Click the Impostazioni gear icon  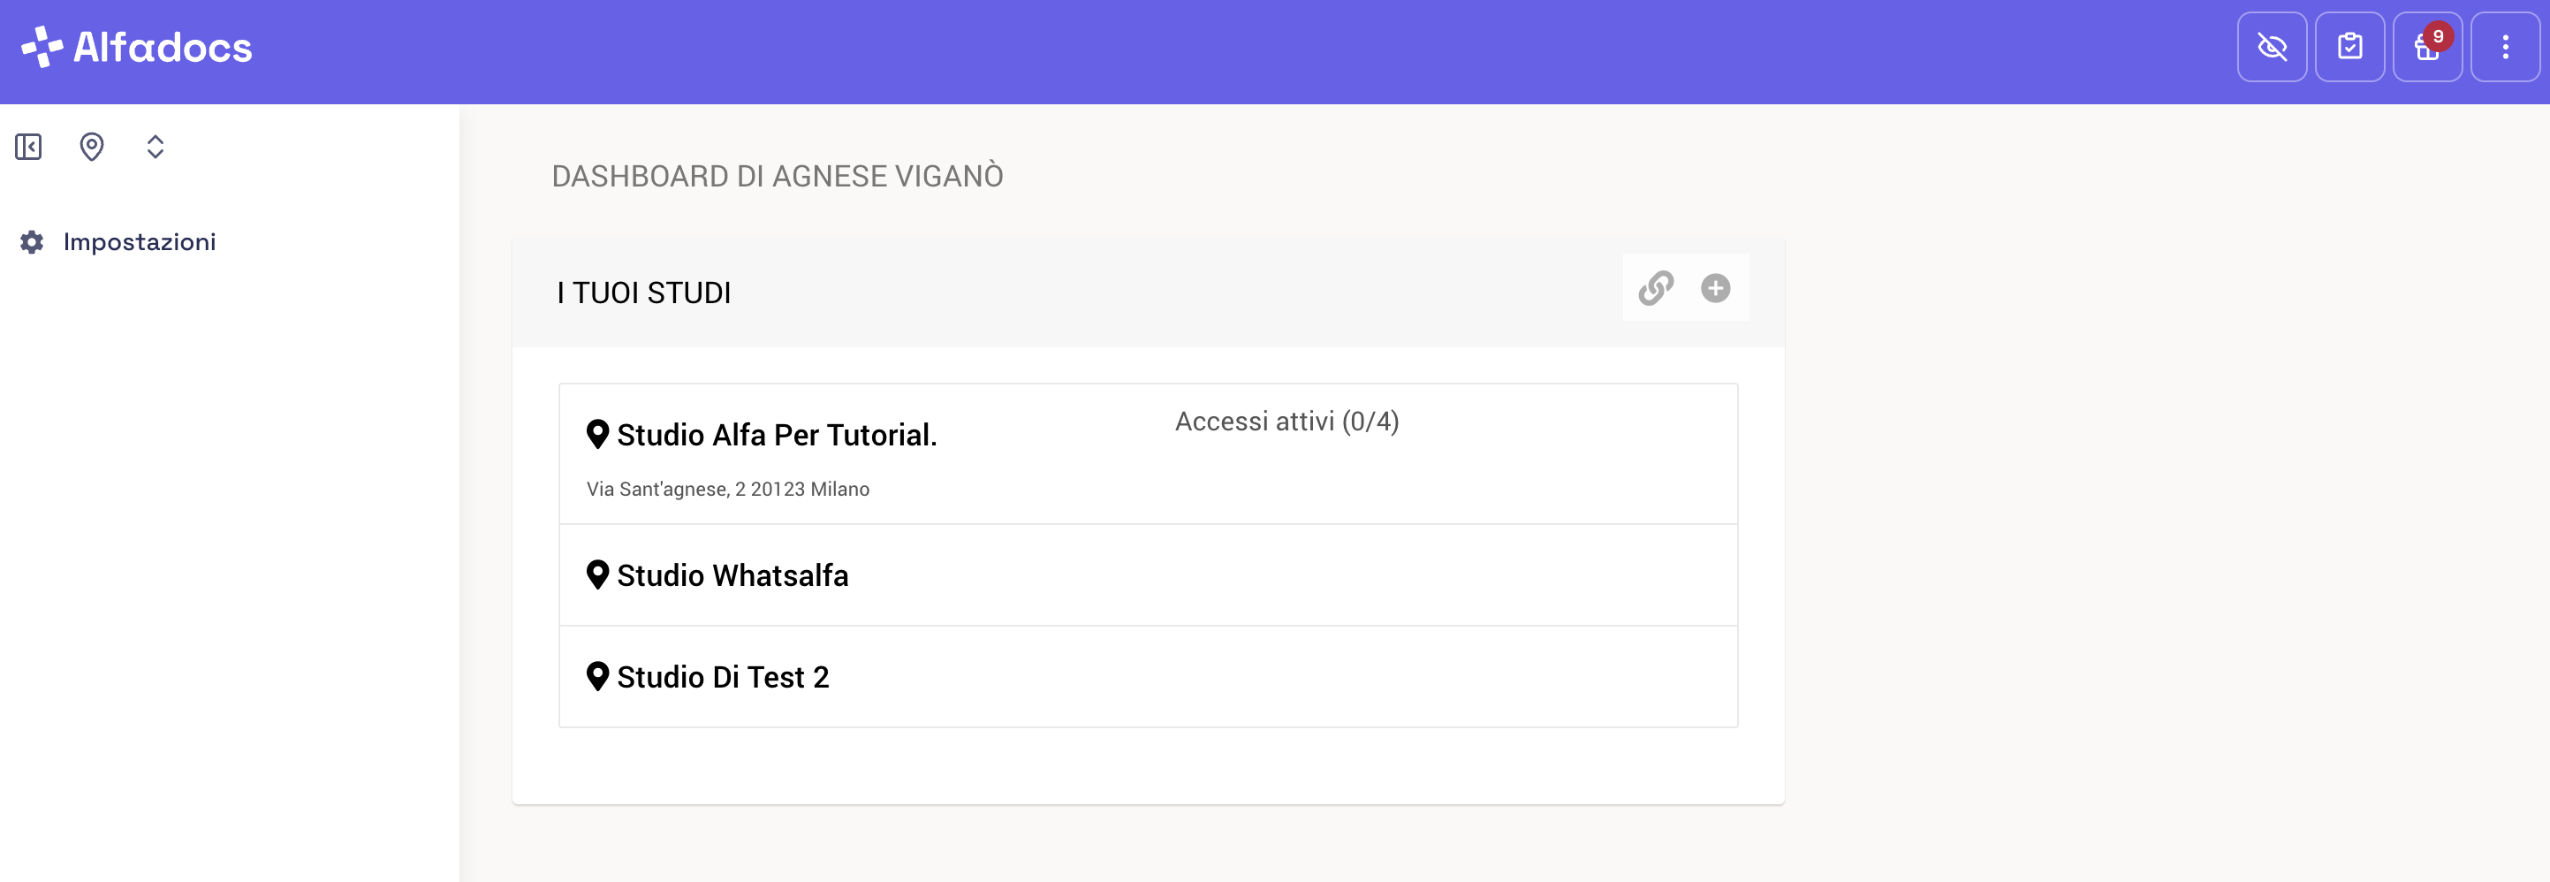32,242
